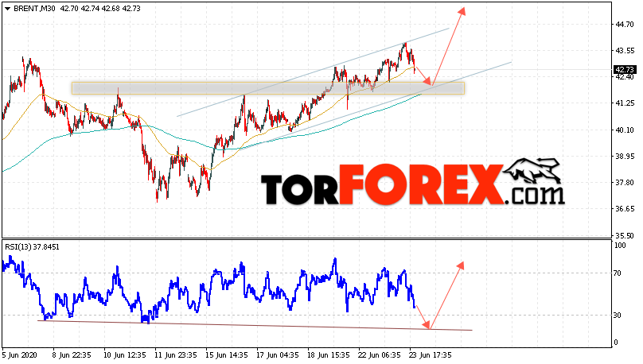Select the 44.70 price axis label
The width and height of the screenshot is (643, 364).
coord(625,25)
